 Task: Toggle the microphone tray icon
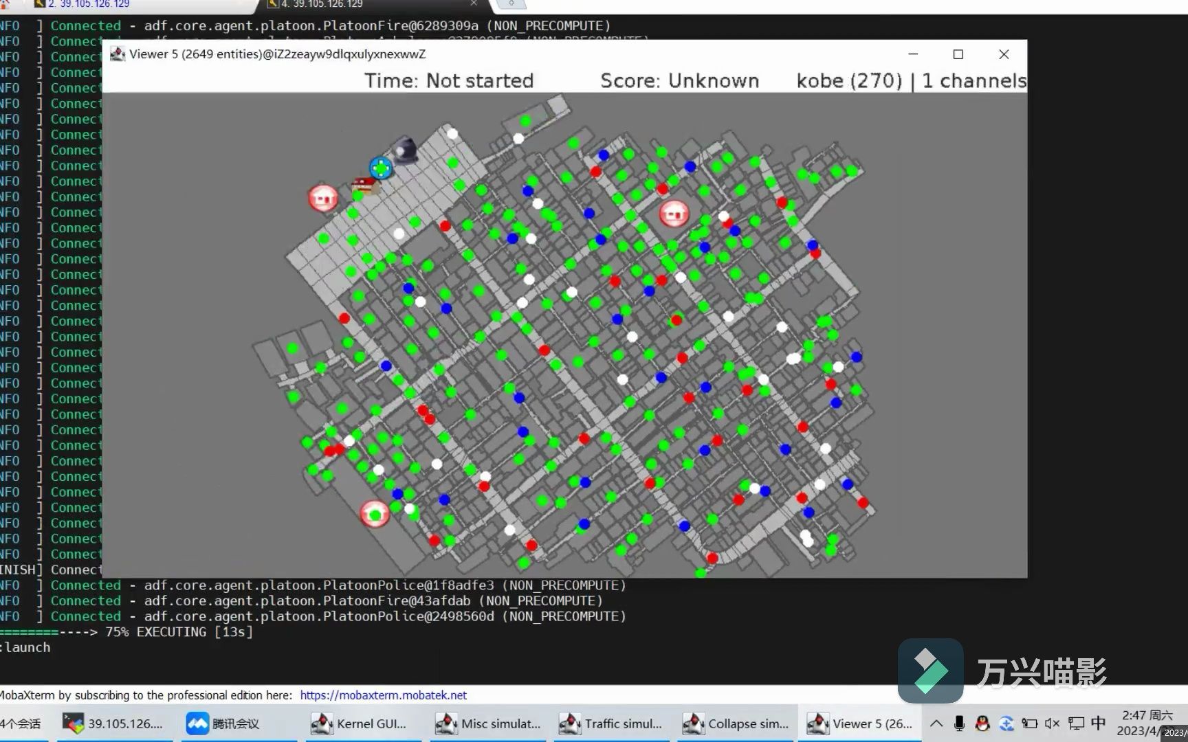959,723
